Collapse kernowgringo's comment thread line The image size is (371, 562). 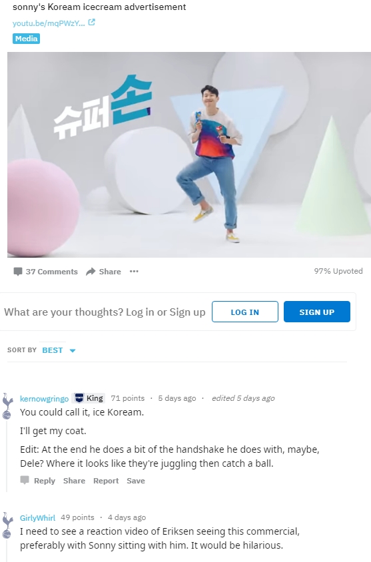tap(7, 456)
